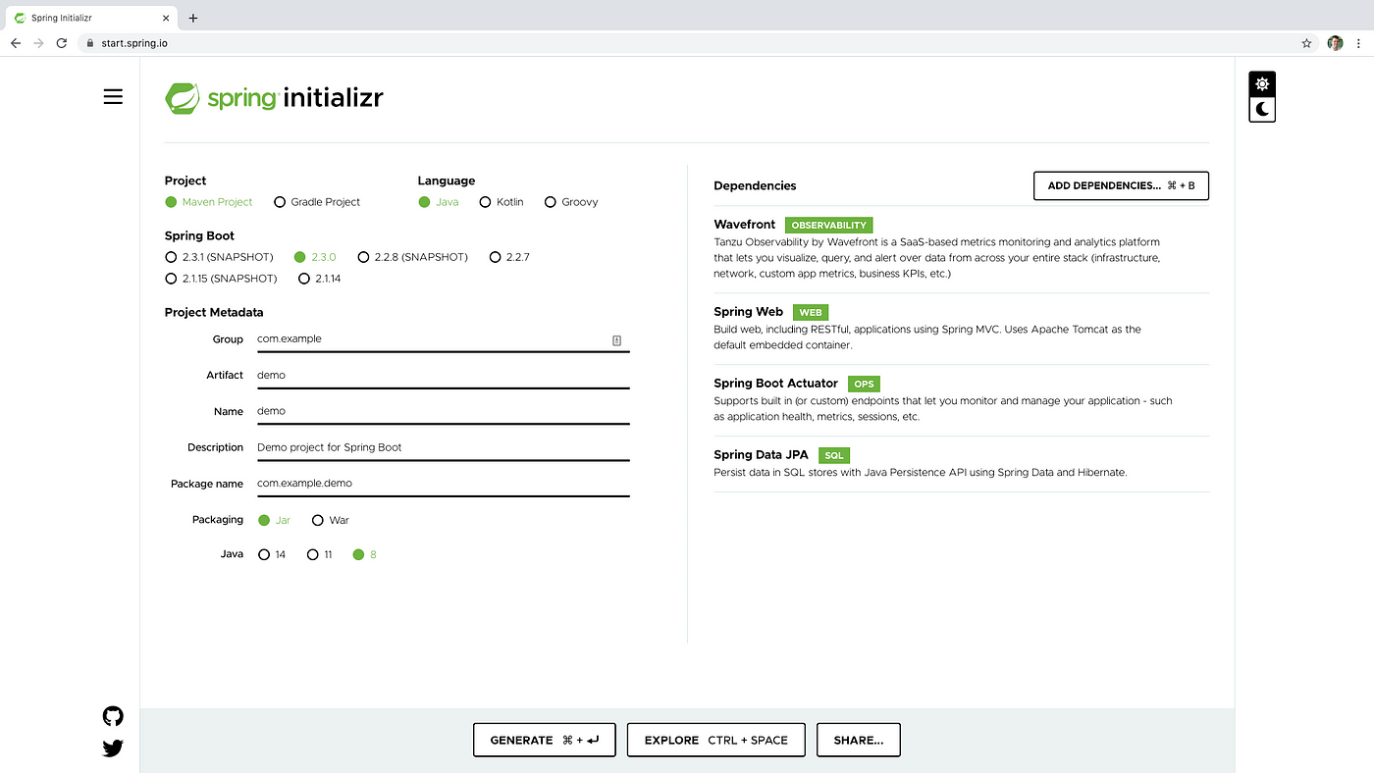Select Java version 11
1374x773 pixels.
point(320,554)
